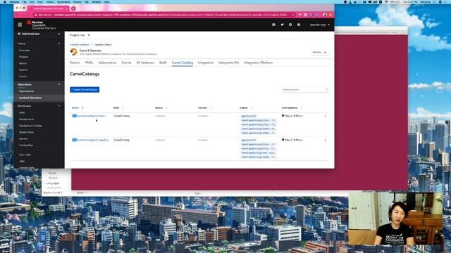Open Pods in the sidebar
Screen dimensions: 451x253
coord(22,112)
